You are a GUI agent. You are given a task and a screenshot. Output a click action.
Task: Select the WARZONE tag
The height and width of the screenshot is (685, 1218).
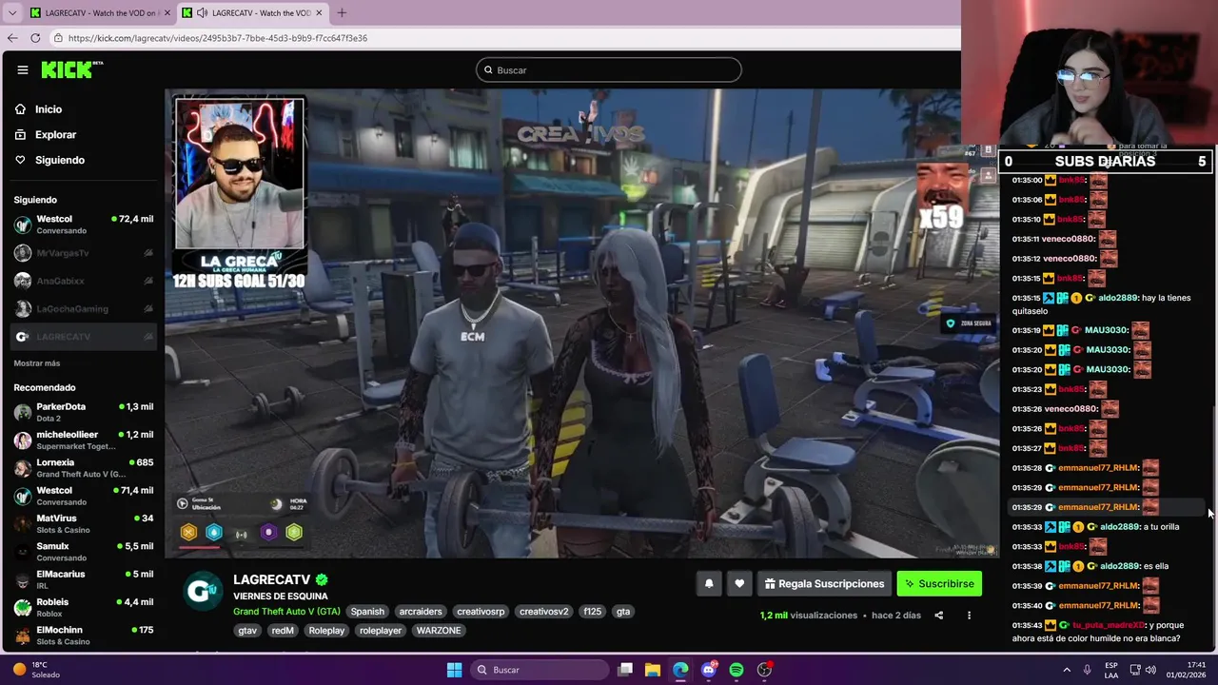(x=439, y=631)
